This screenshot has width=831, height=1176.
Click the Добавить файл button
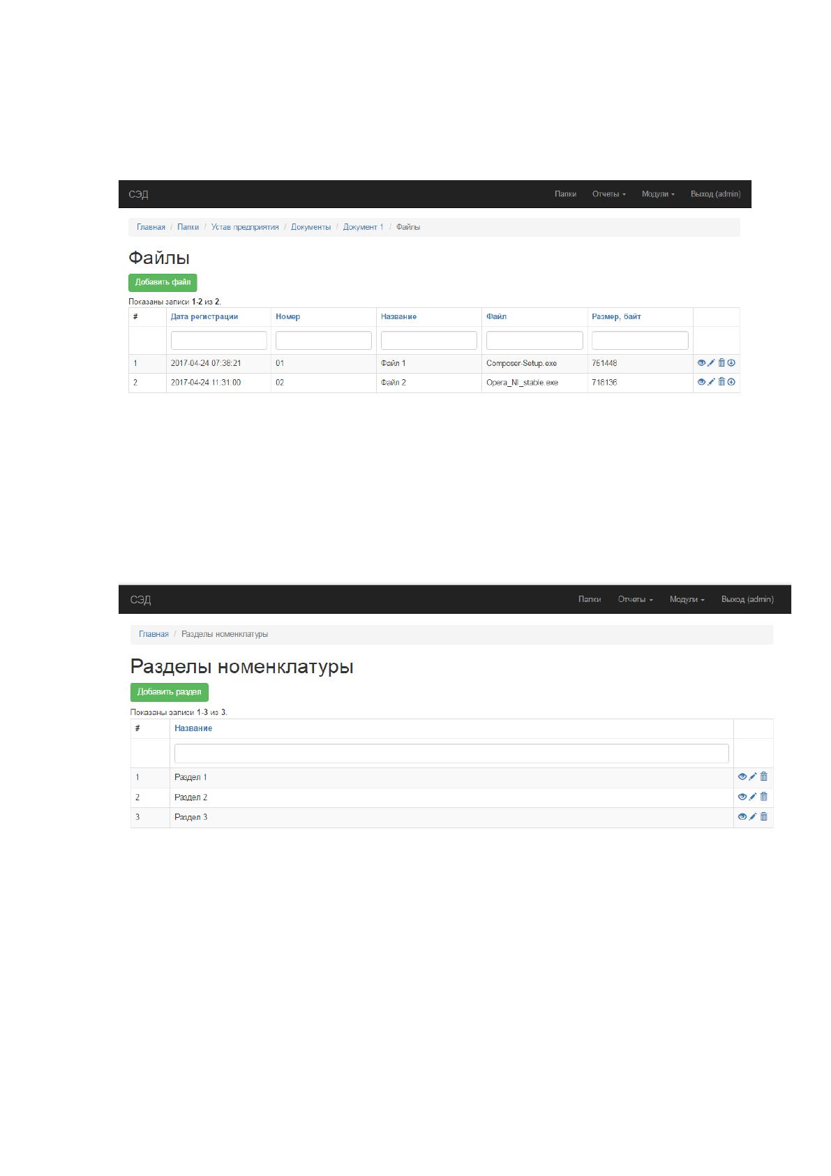click(x=163, y=283)
